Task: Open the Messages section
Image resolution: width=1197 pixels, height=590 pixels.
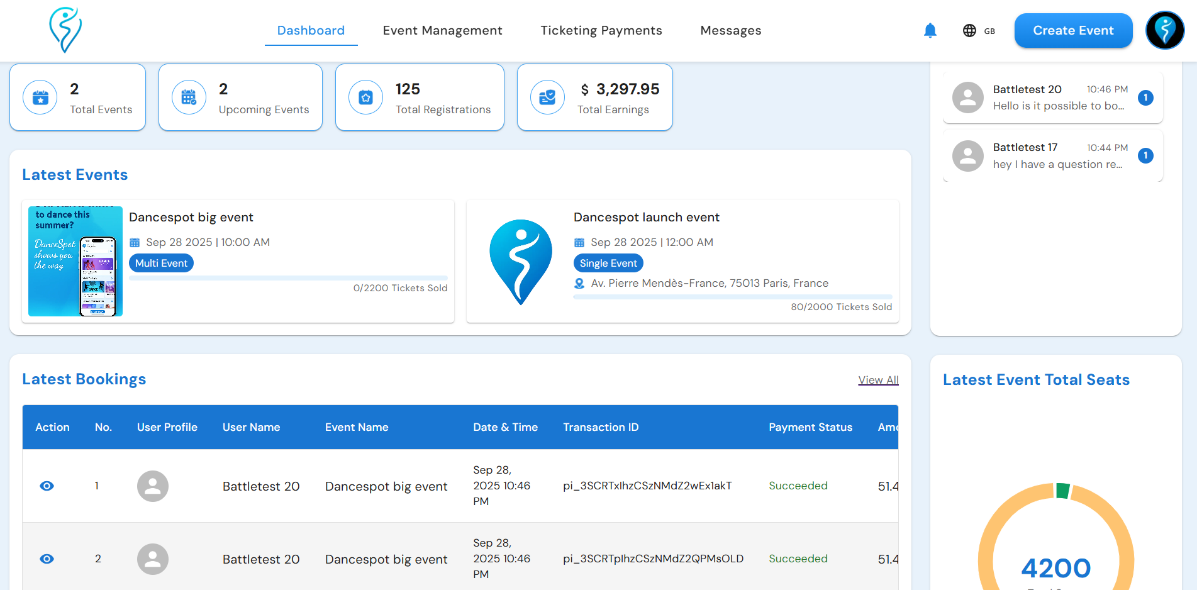Action: (730, 30)
